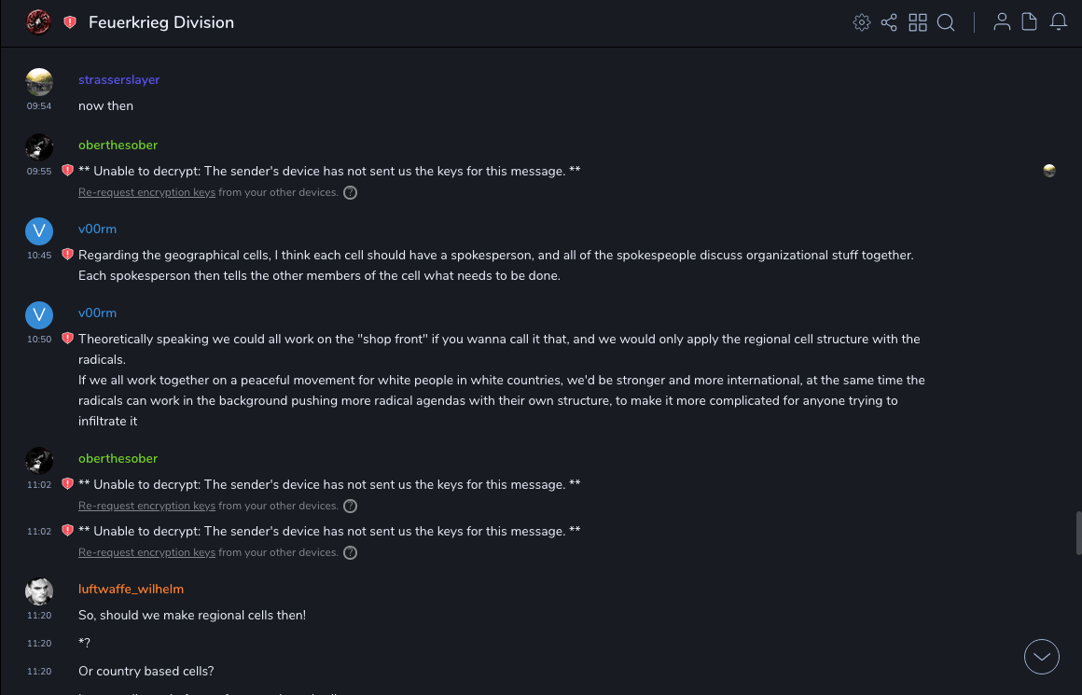
Task: Click the luftwaffe_wilhelm user avatar
Action: coord(39,591)
